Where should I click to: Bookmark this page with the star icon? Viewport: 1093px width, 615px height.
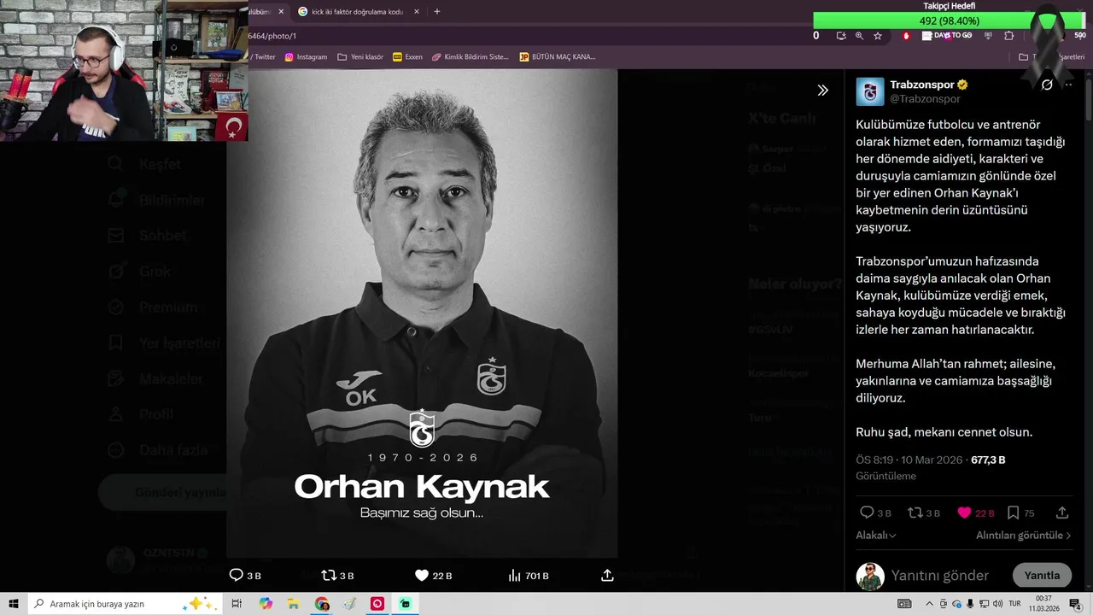coord(878,36)
